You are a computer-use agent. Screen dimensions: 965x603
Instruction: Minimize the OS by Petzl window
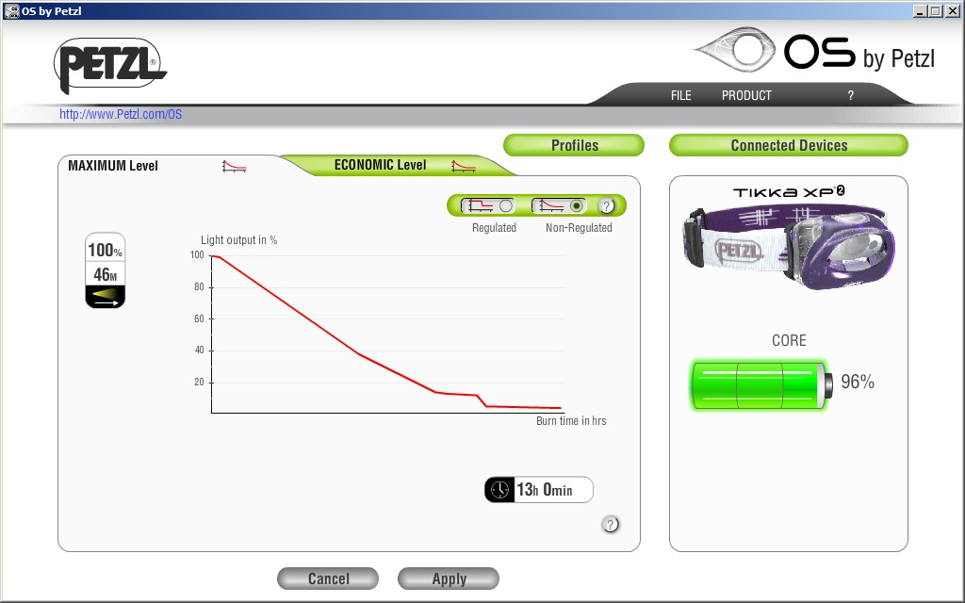[920, 11]
